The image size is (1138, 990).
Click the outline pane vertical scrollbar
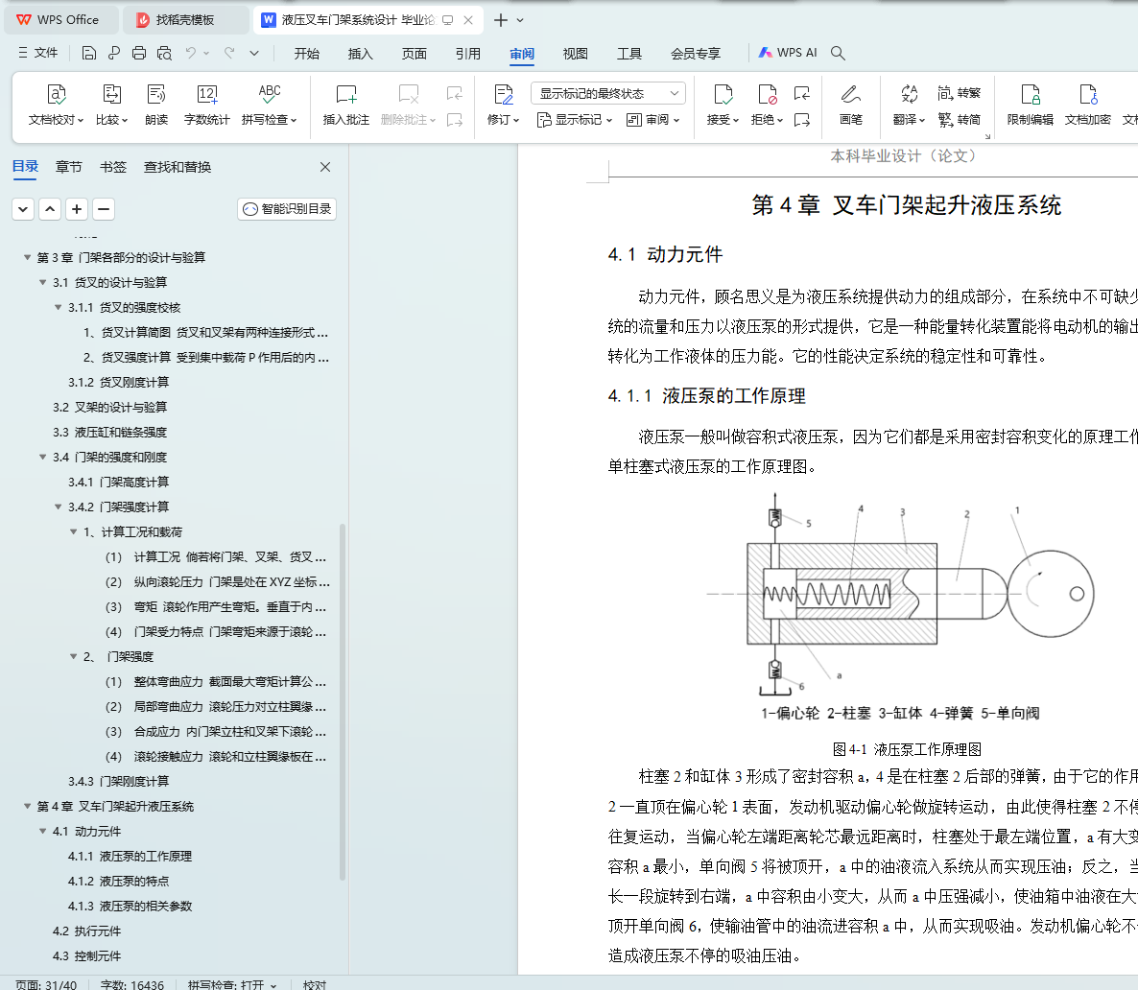click(342, 702)
